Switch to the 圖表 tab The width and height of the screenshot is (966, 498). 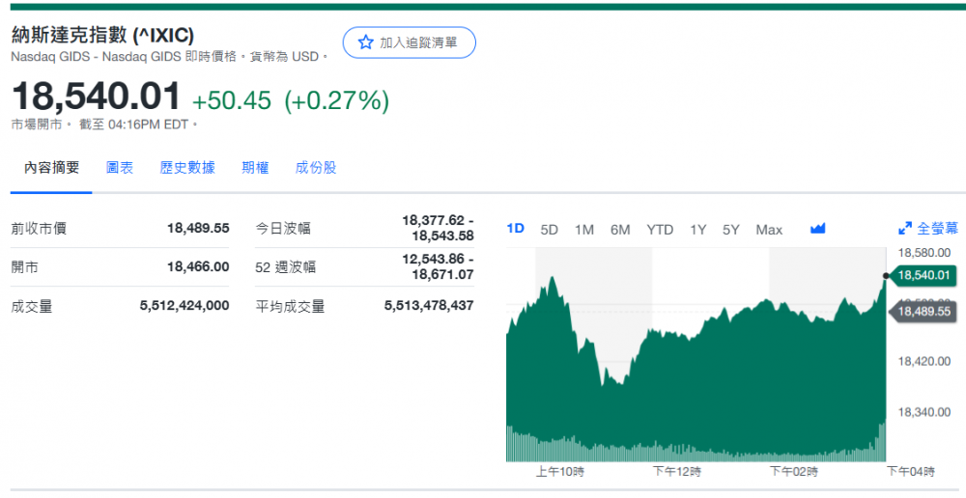120,168
